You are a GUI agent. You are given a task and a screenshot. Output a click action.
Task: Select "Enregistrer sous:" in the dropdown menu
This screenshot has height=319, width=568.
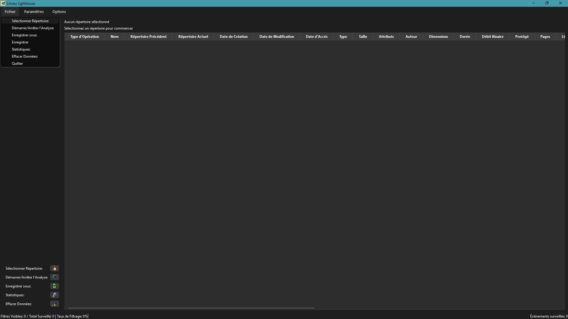[25, 35]
